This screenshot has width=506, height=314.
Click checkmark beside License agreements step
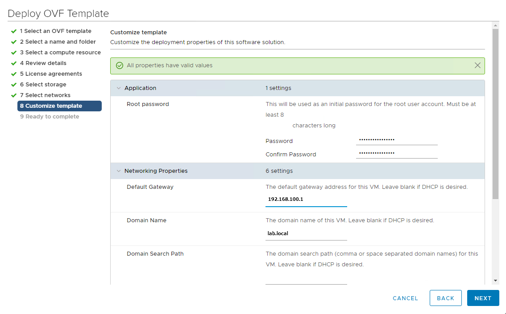[x=14, y=74]
